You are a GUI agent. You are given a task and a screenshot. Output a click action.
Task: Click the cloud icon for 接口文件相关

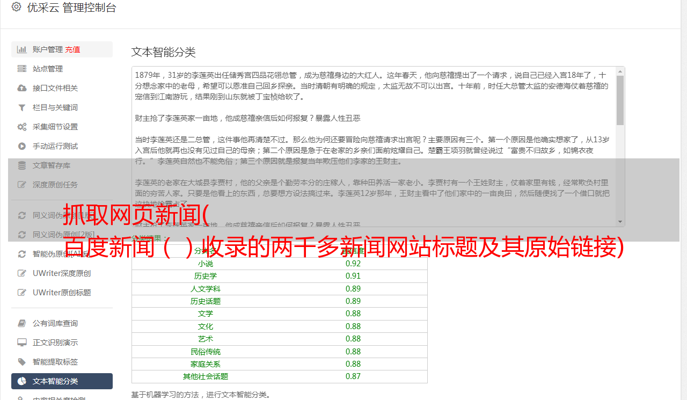coord(22,88)
